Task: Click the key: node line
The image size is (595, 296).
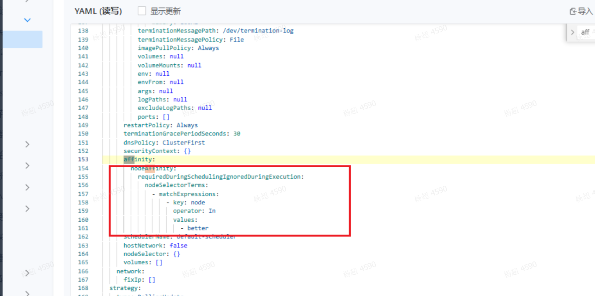Action: click(185, 203)
